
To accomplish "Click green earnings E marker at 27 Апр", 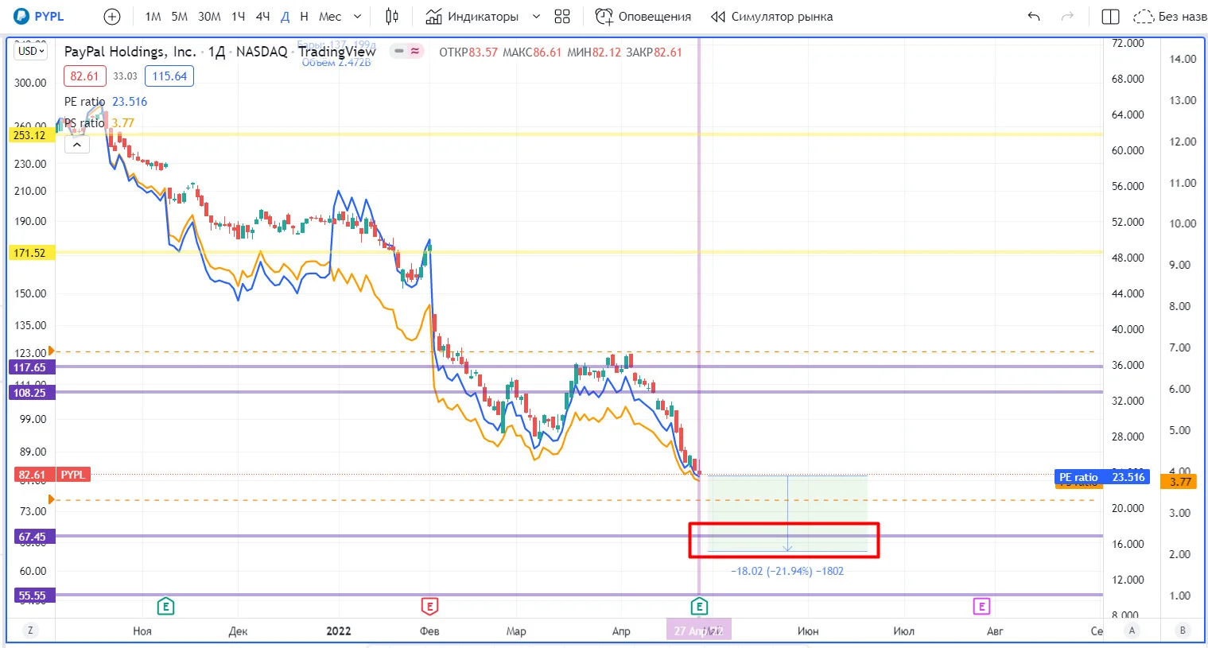I will (699, 607).
